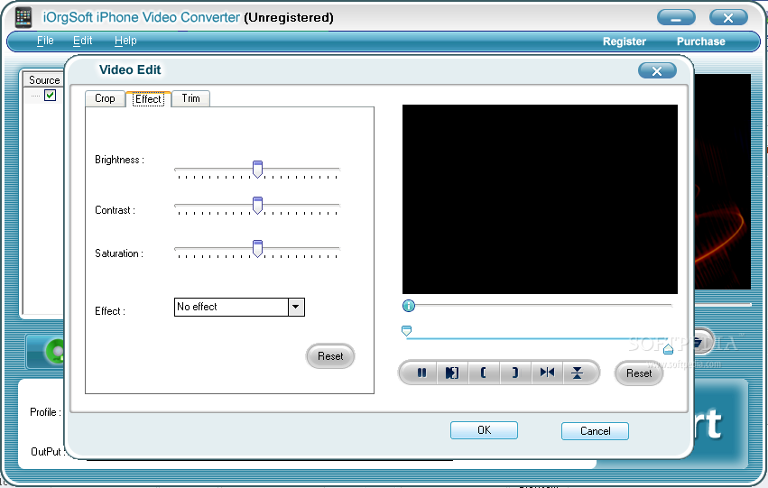Open the Effect dropdown arrow

click(296, 307)
